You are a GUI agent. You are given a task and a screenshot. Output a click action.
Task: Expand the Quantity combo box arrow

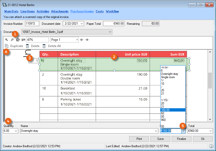(x=16, y=131)
